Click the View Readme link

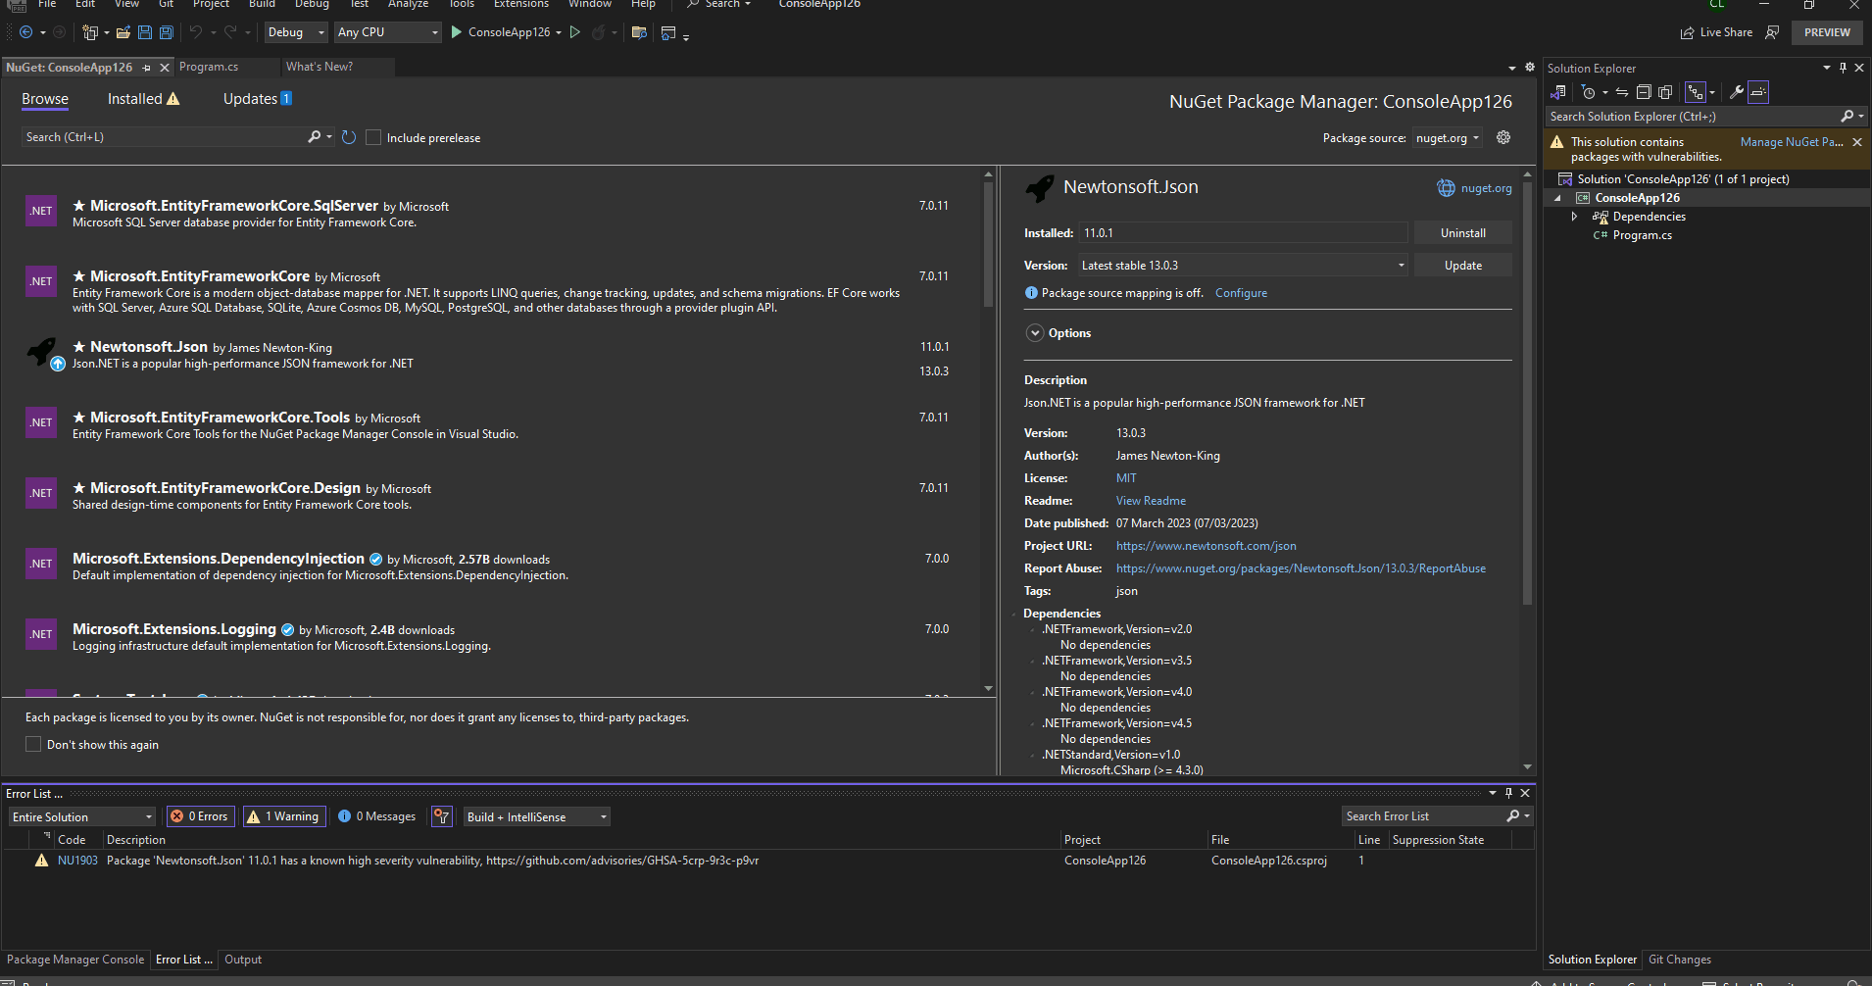[1151, 501]
